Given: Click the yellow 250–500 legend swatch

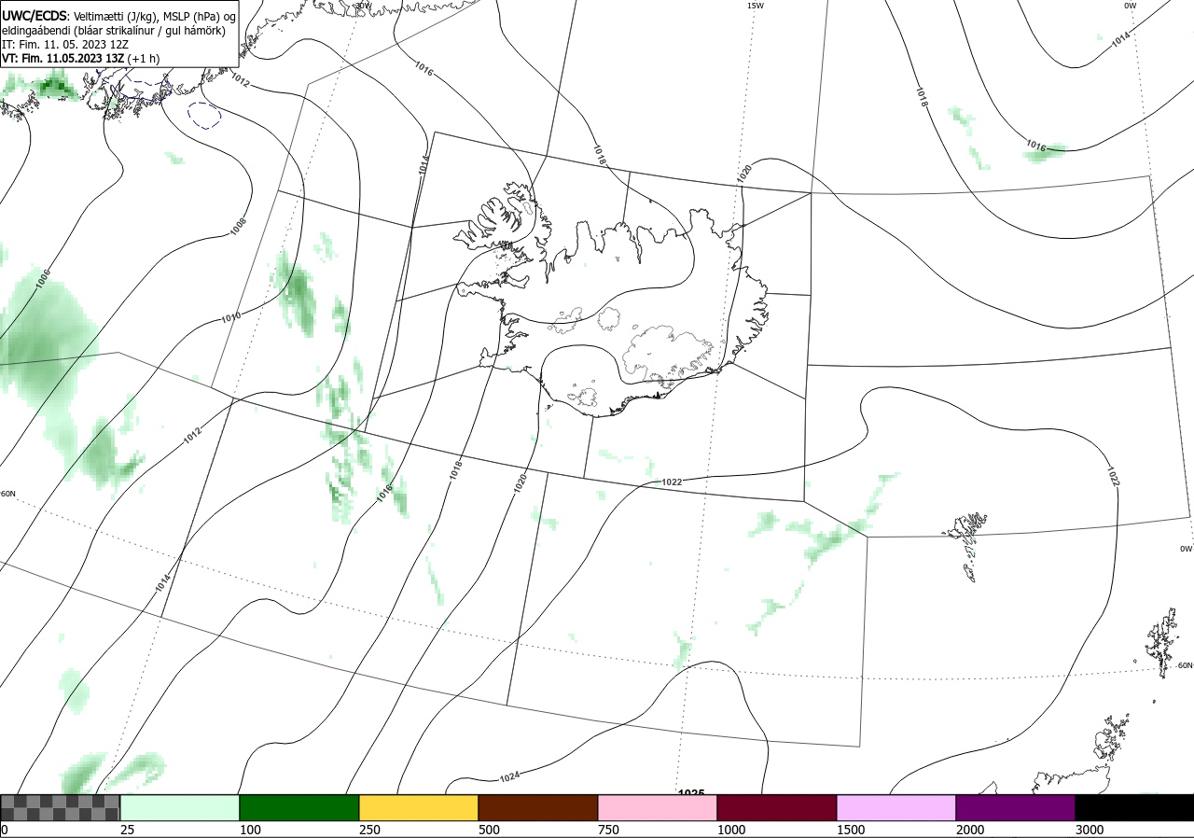Looking at the screenshot, I should pos(419,807).
